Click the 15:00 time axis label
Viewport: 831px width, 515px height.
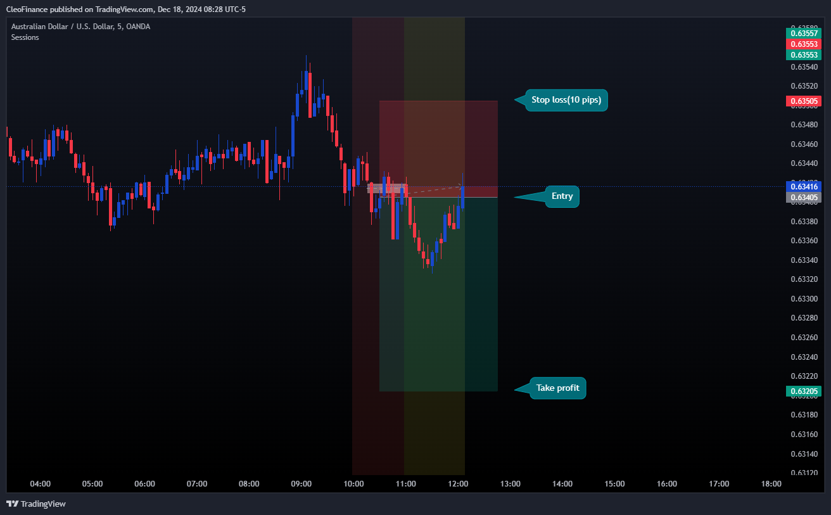(614, 484)
